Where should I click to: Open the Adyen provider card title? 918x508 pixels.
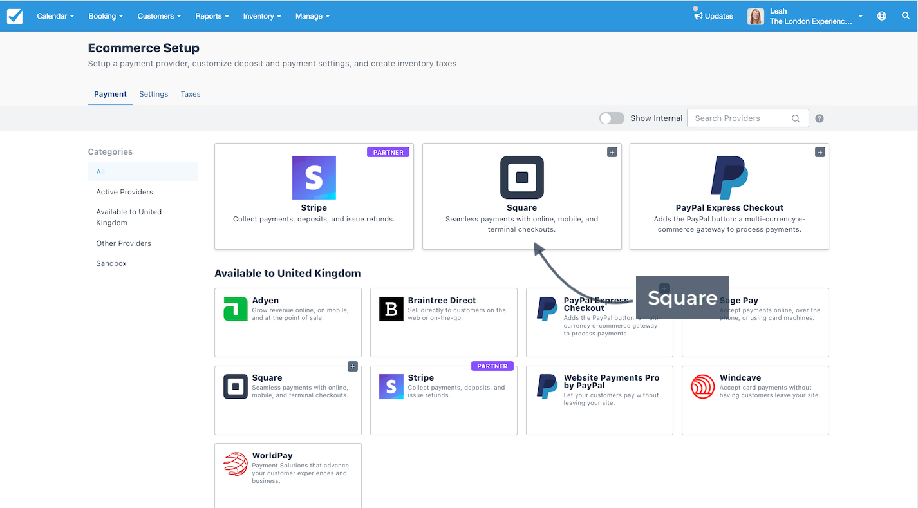(265, 301)
